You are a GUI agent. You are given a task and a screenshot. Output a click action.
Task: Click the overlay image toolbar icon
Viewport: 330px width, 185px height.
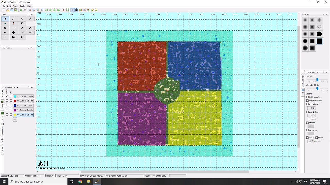[80, 10]
